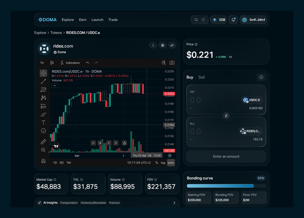Change the candlestick chart style
The image size is (304, 218).
click(52, 63)
